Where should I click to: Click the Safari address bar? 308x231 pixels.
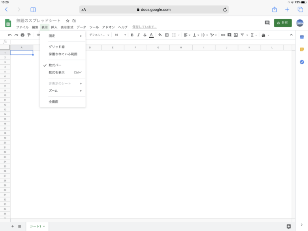click(154, 9)
